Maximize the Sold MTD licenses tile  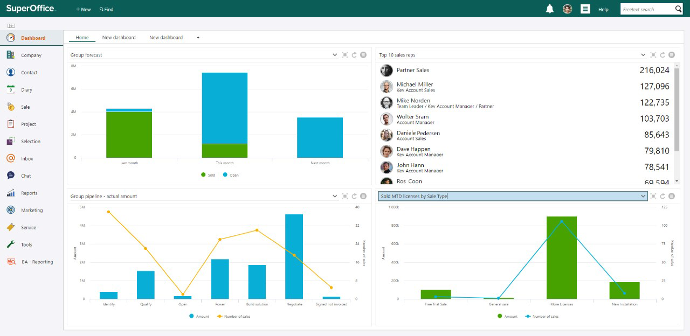coord(653,196)
